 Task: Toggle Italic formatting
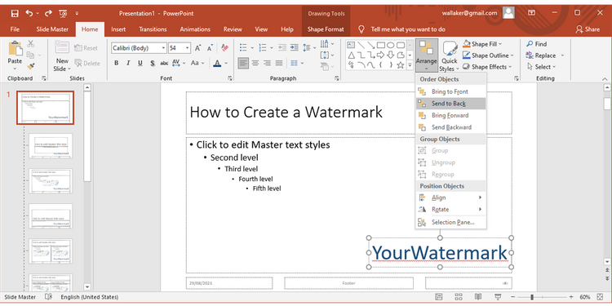[128, 63]
